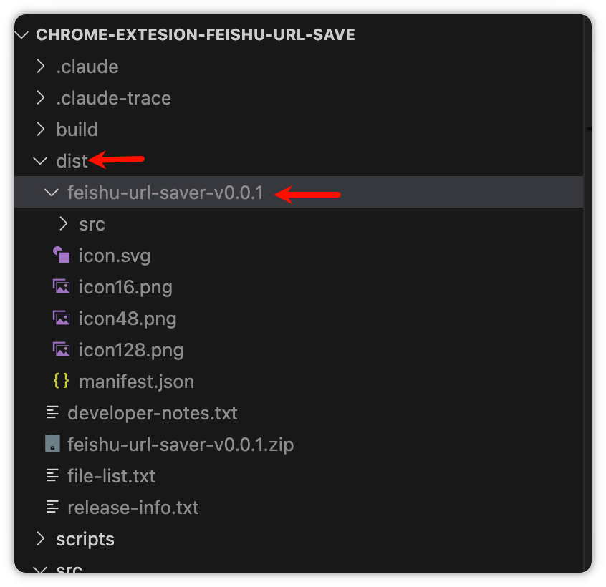Click the JSON braces icon beside manifest.json
This screenshot has width=606, height=587.
(x=62, y=382)
